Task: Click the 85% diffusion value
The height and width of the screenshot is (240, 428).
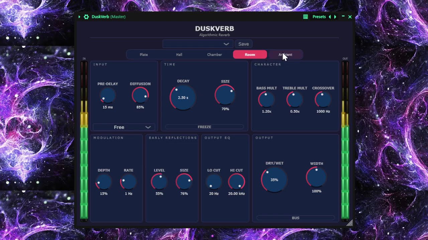Action: [x=140, y=107]
